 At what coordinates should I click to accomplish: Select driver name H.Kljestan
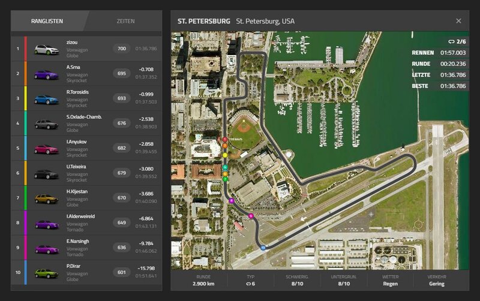(77, 191)
